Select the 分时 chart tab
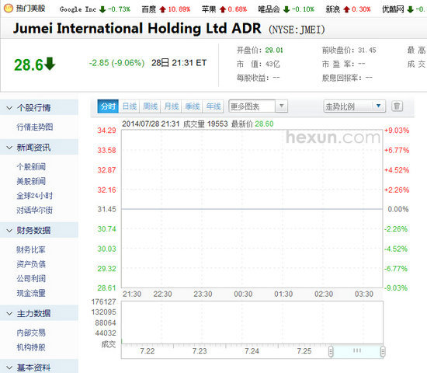This screenshot has height=373, width=427. [108, 106]
